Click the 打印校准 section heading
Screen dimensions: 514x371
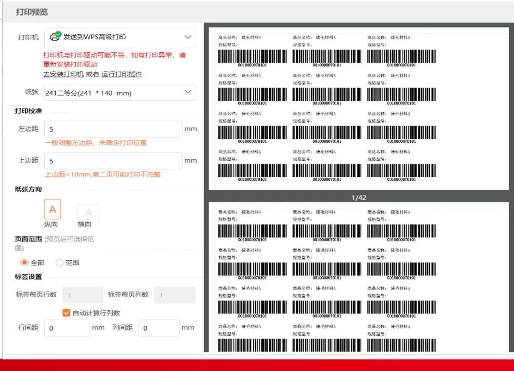click(x=28, y=111)
